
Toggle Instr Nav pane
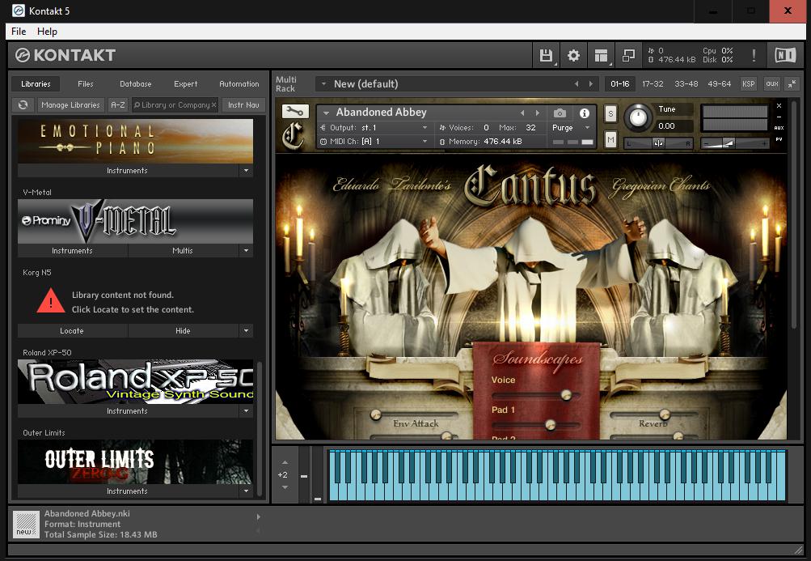243,104
